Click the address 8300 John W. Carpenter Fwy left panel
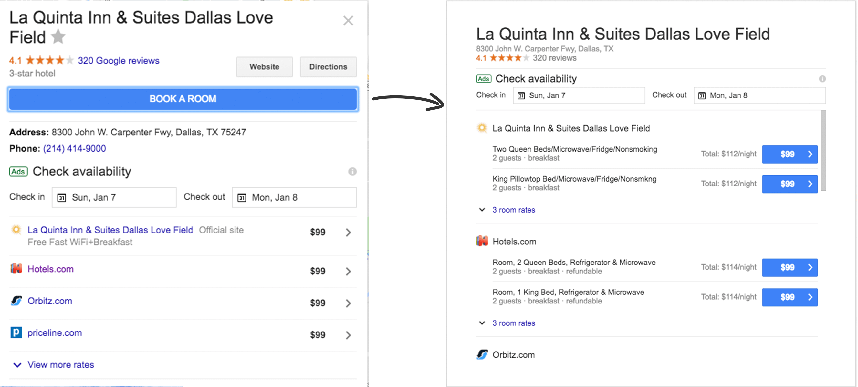The image size is (858, 387). (x=149, y=132)
